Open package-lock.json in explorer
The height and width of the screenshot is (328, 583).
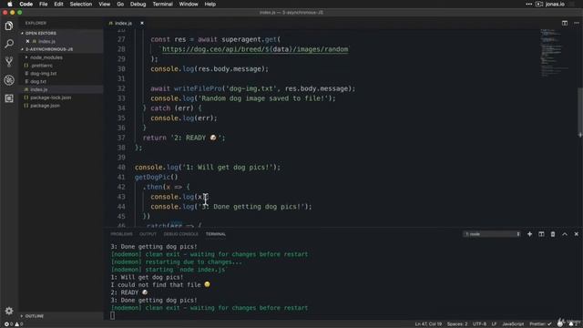51,97
